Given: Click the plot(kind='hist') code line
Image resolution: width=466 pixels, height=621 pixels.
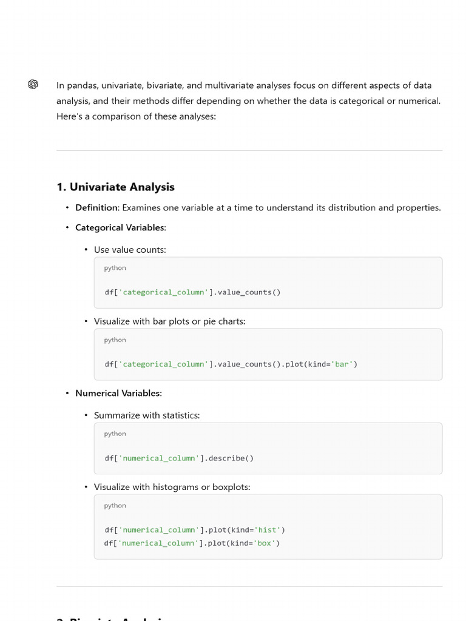Looking at the screenshot, I should [x=194, y=530].
